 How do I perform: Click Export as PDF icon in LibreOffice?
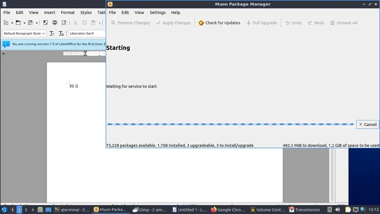click(46, 23)
